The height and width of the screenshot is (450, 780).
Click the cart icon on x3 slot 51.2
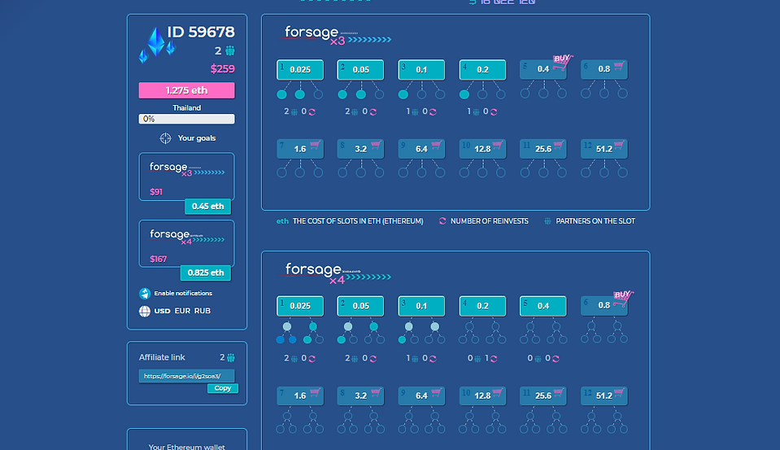click(618, 145)
